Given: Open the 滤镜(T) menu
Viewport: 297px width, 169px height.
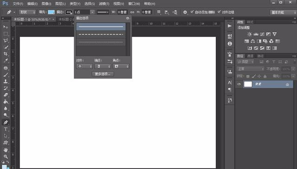Looking at the screenshot, I should pos(104,4).
